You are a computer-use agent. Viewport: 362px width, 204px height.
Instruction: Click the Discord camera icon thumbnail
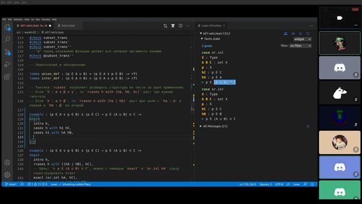(x=339, y=18)
